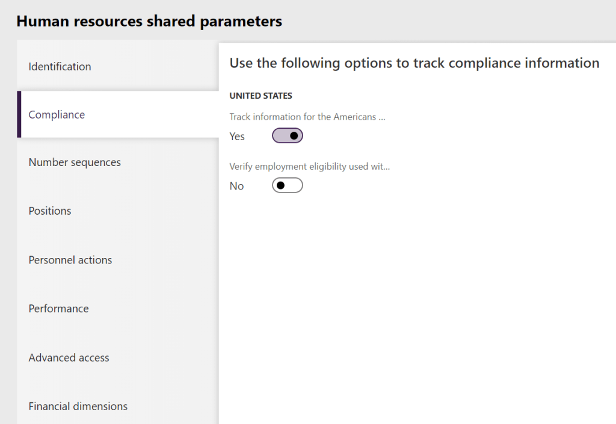Click the Verify employment eligibility field label
This screenshot has height=424, width=616.
[309, 166]
